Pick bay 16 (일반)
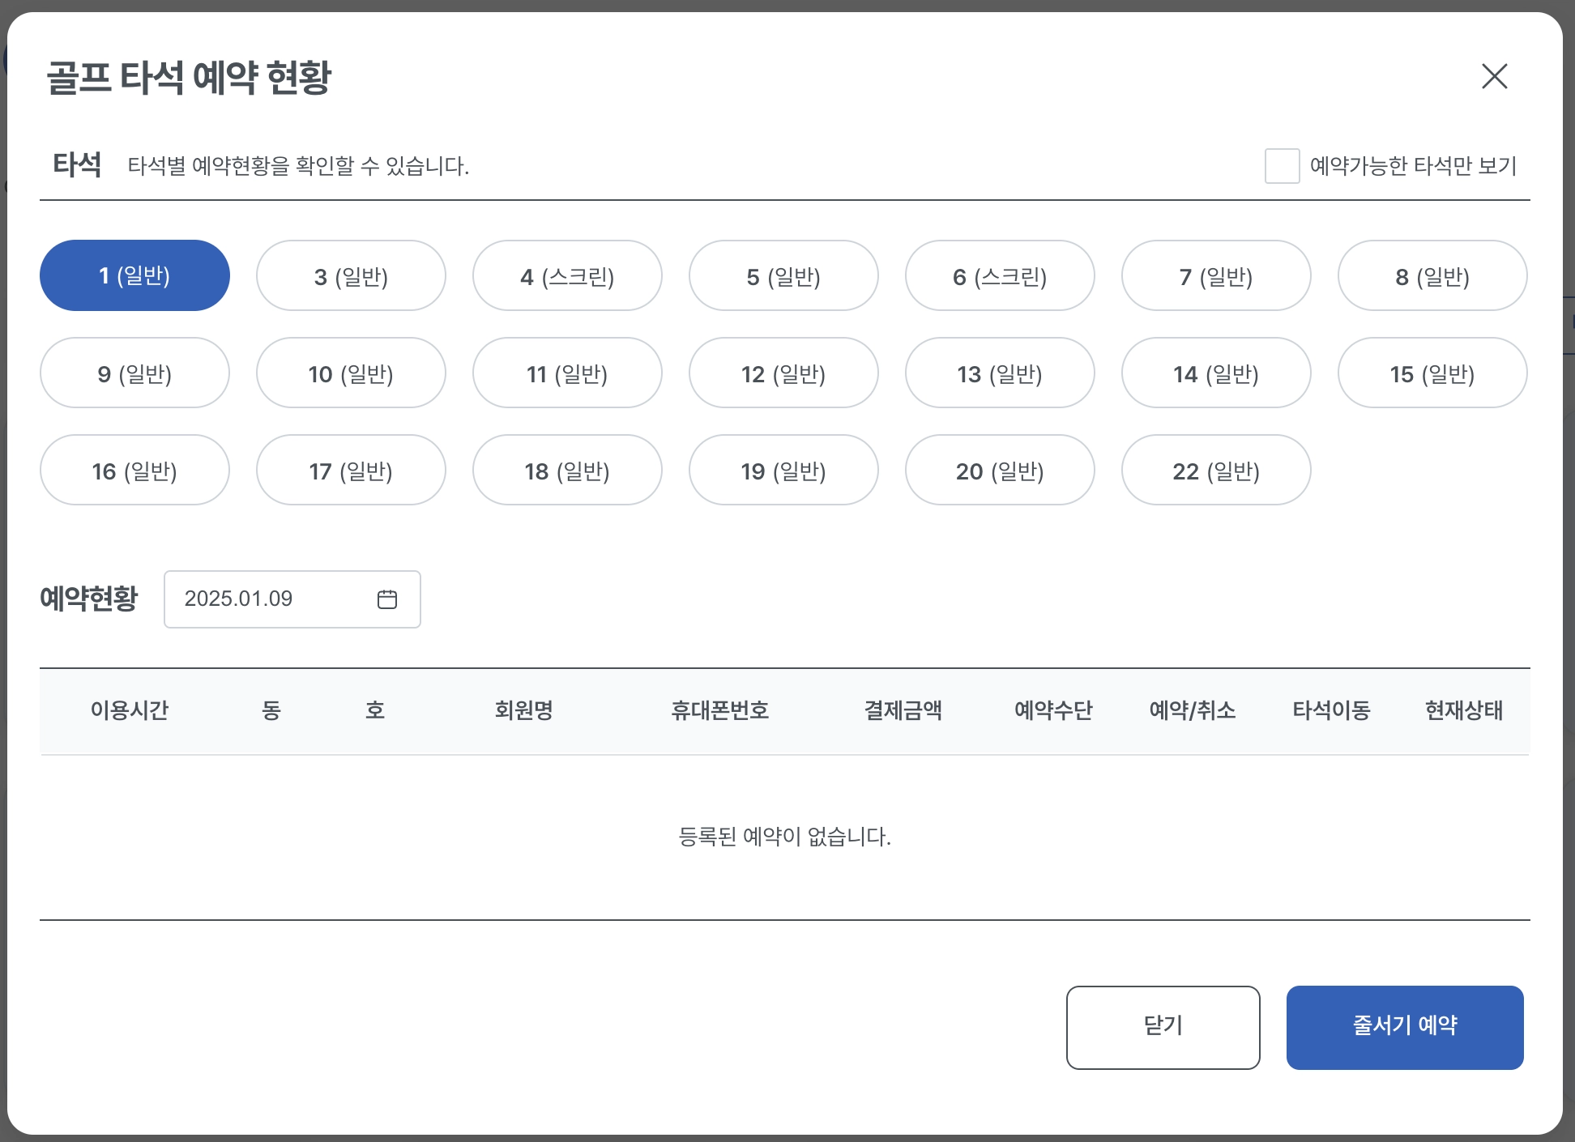The height and width of the screenshot is (1142, 1575). (x=134, y=471)
